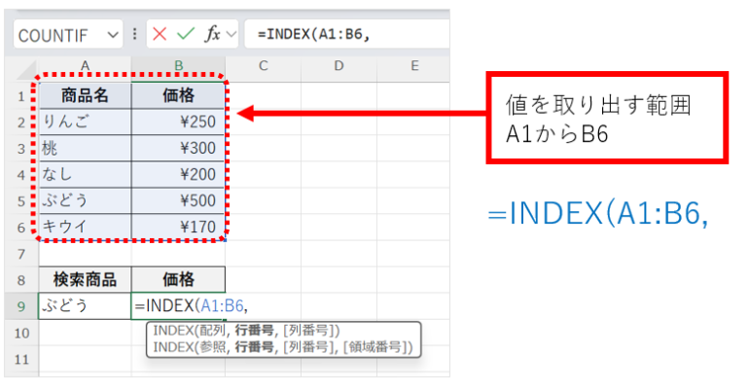The width and height of the screenshot is (749, 389).
Task: Click cell B9 with =INDEX(A1:B6, formula
Action: [178, 306]
